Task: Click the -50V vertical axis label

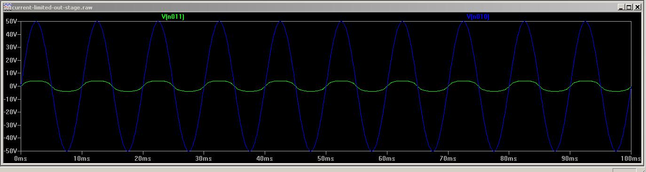Action: coord(10,151)
